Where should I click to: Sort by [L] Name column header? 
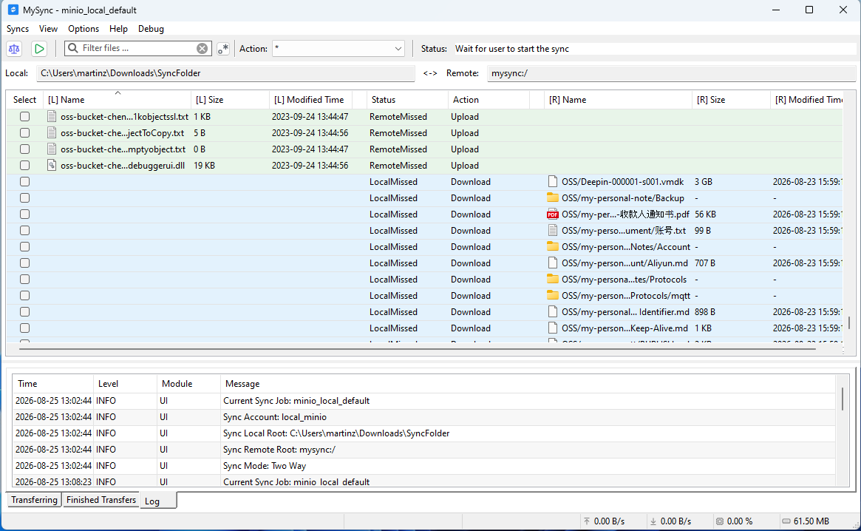pyautogui.click(x=117, y=100)
